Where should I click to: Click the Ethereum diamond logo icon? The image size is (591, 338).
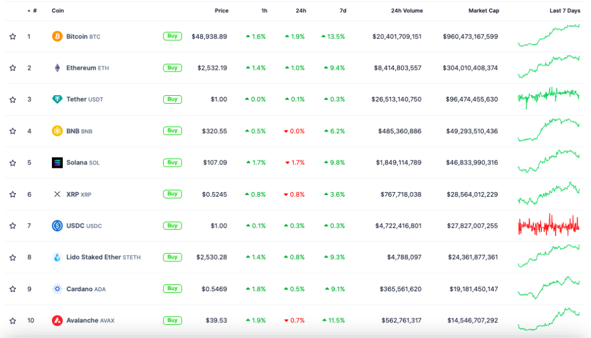tap(57, 68)
